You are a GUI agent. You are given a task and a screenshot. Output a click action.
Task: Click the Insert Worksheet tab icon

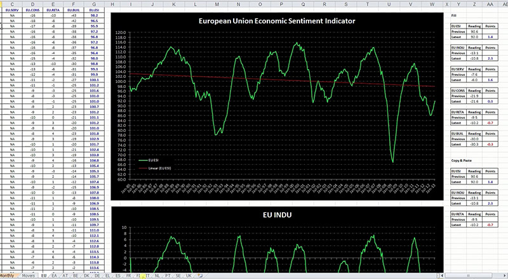pos(200,276)
